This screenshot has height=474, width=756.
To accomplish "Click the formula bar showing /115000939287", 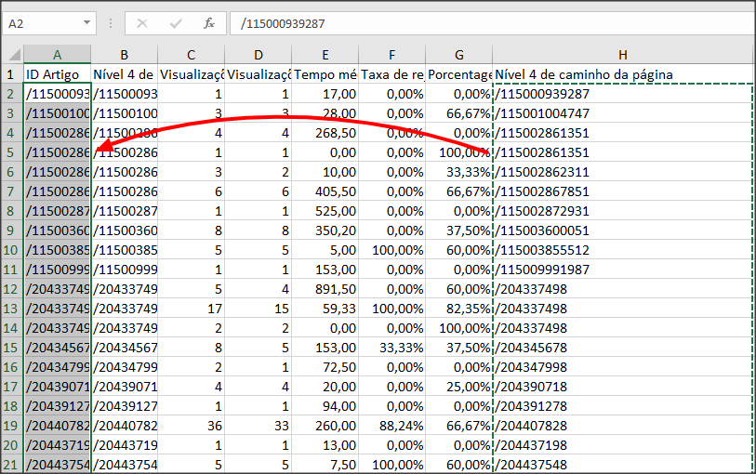I will (x=492, y=23).
